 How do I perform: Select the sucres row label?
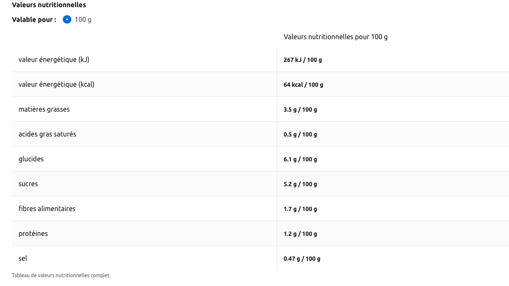coord(28,184)
